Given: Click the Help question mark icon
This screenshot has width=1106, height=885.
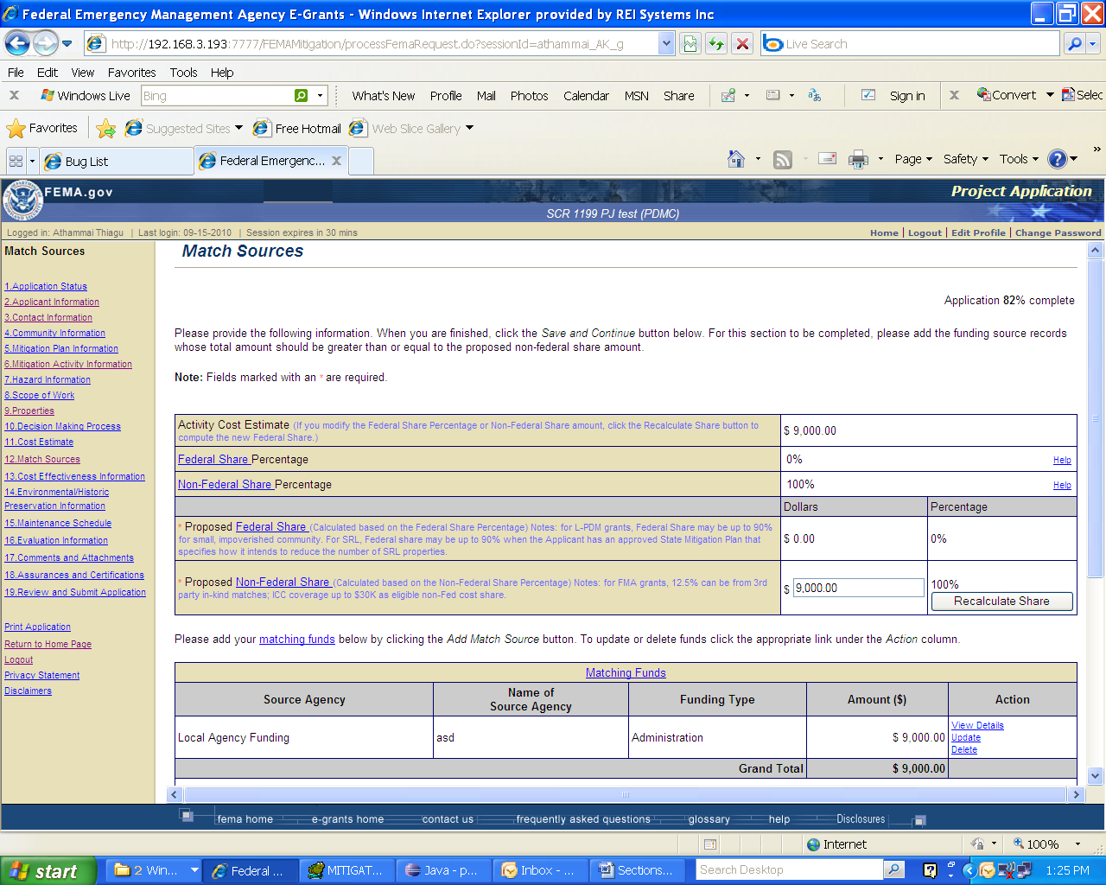Looking at the screenshot, I should pos(1057,159).
